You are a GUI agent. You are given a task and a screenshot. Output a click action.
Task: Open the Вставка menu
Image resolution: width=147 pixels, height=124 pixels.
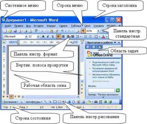tap(39, 26)
